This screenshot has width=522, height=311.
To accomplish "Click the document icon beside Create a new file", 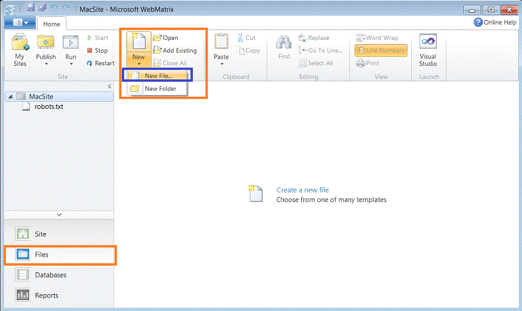I will pyautogui.click(x=256, y=194).
